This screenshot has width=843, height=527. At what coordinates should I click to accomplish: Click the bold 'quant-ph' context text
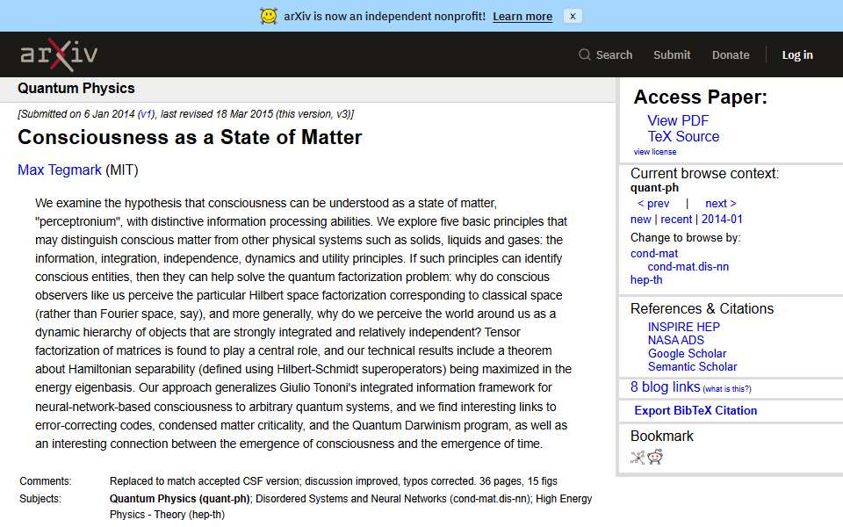point(654,188)
